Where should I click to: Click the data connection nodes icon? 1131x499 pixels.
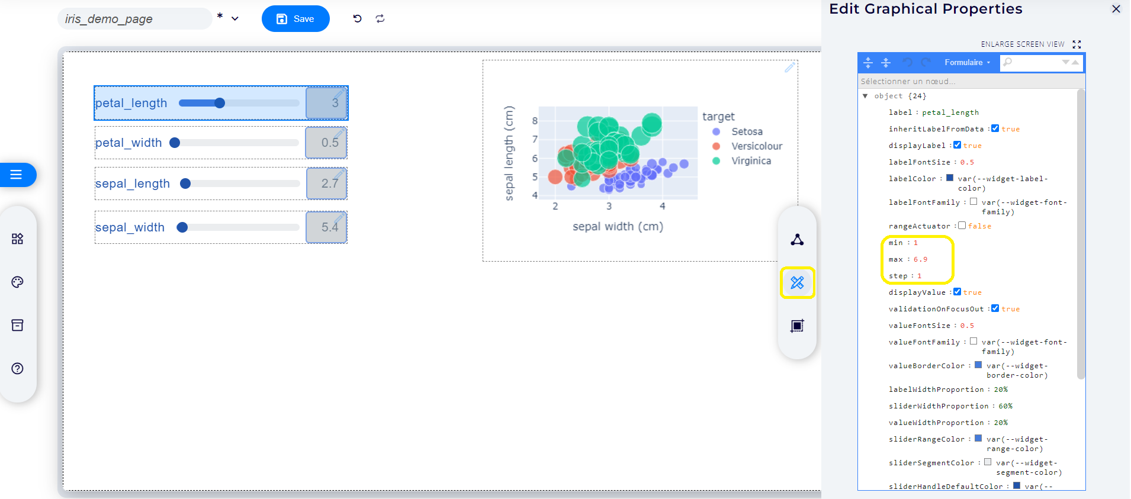pos(797,240)
